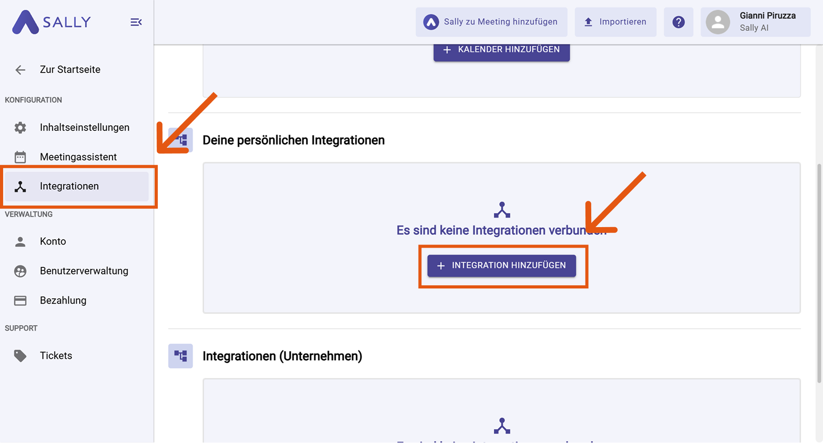Open Inhaltseinstellungen from the sidebar
Image resolution: width=823 pixels, height=443 pixels.
click(x=84, y=128)
